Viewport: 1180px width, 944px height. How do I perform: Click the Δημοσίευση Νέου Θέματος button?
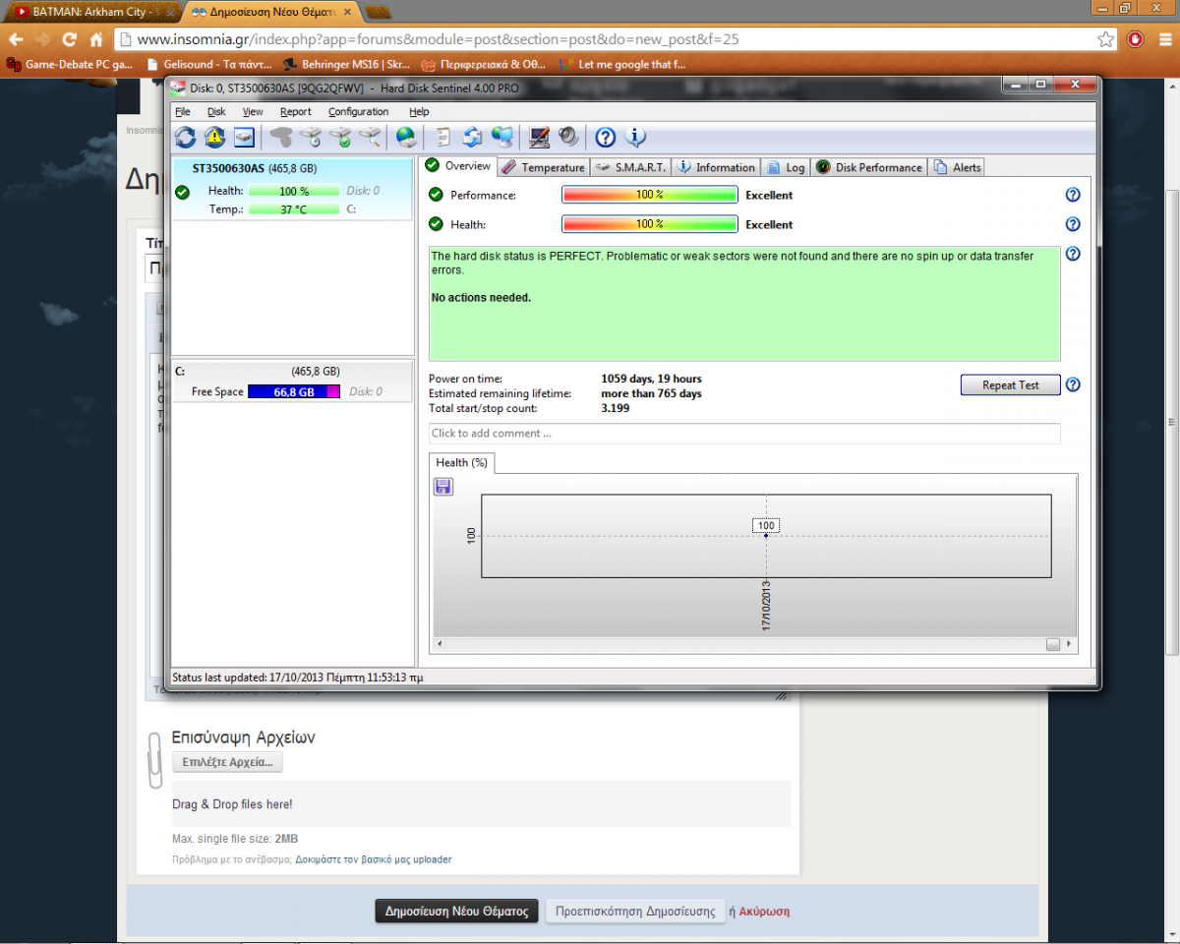pos(457,911)
